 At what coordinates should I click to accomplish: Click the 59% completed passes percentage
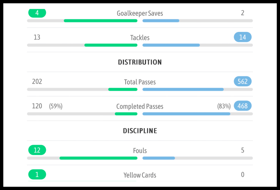[56, 106]
